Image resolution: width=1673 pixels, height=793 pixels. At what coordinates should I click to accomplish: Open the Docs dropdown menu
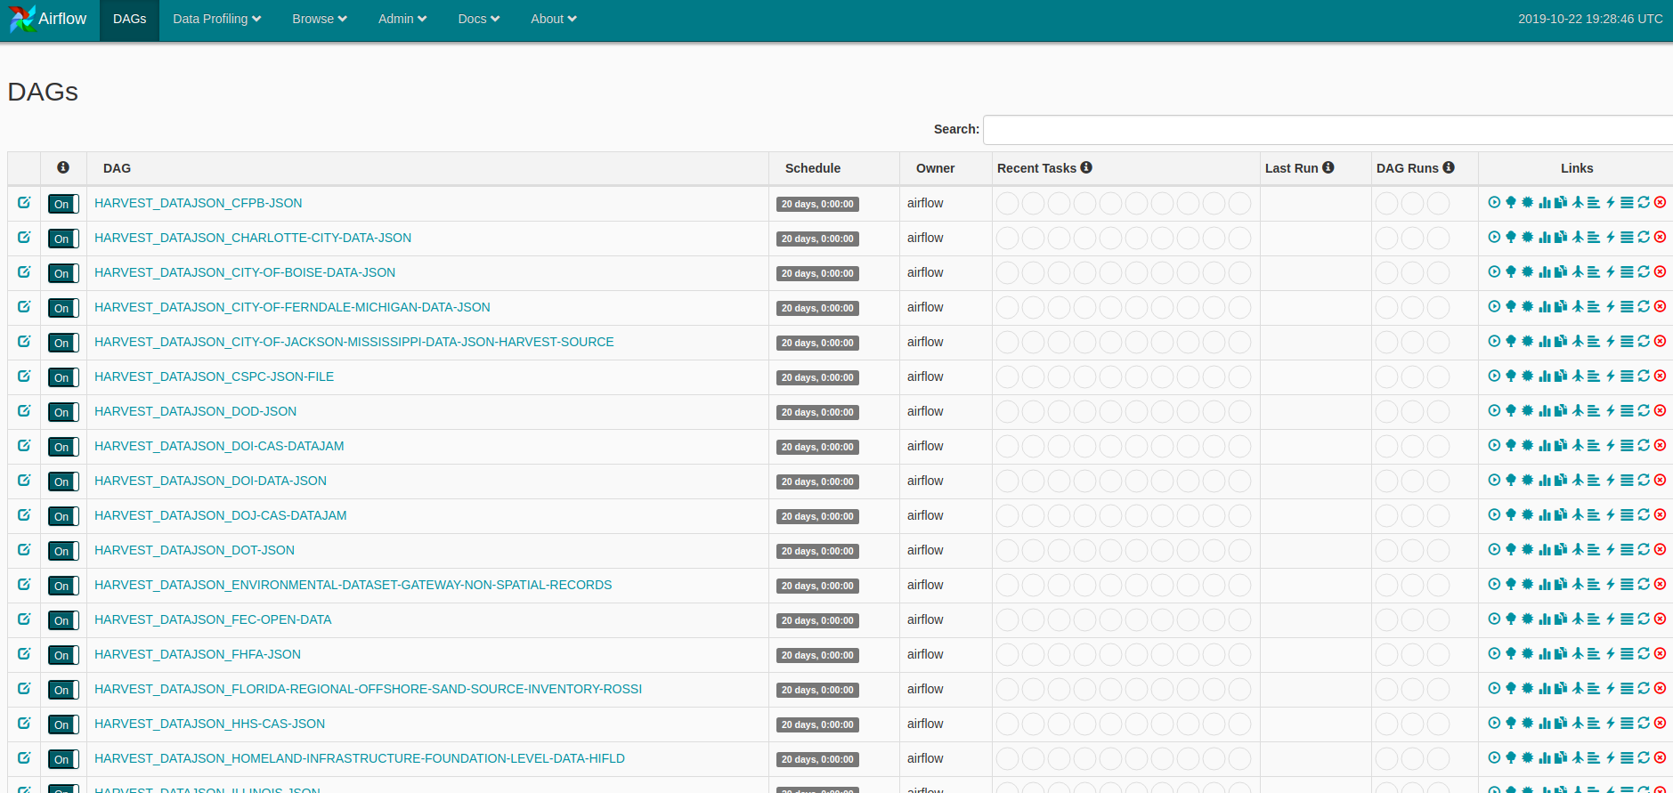(x=479, y=19)
